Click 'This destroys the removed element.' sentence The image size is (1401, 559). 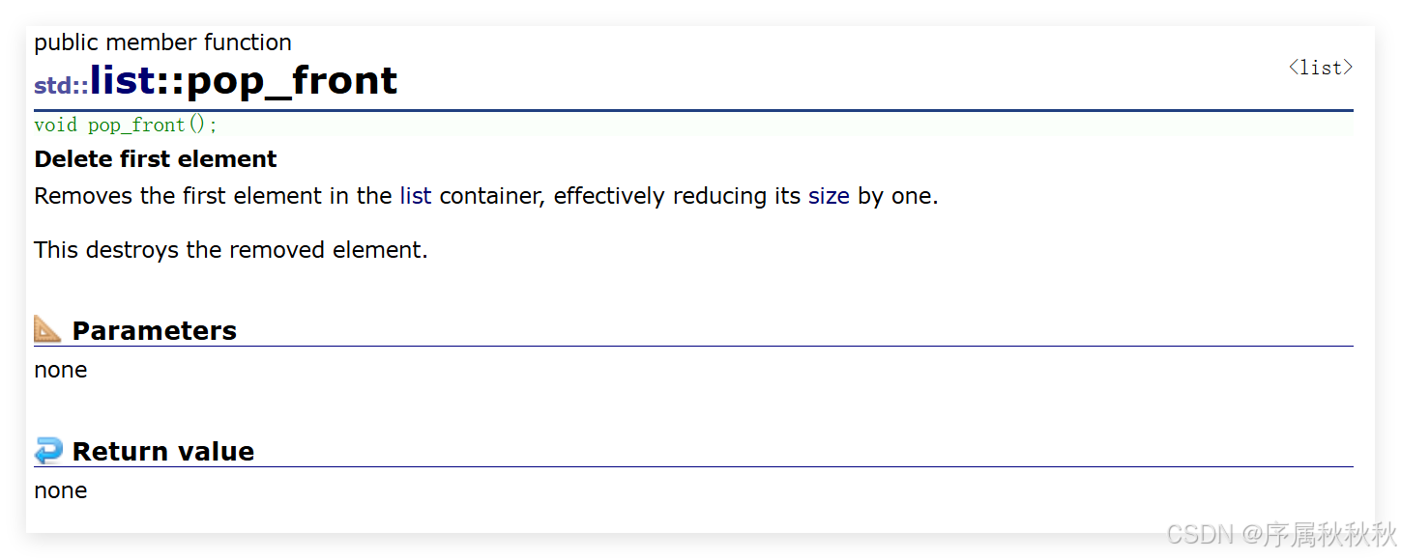click(231, 250)
